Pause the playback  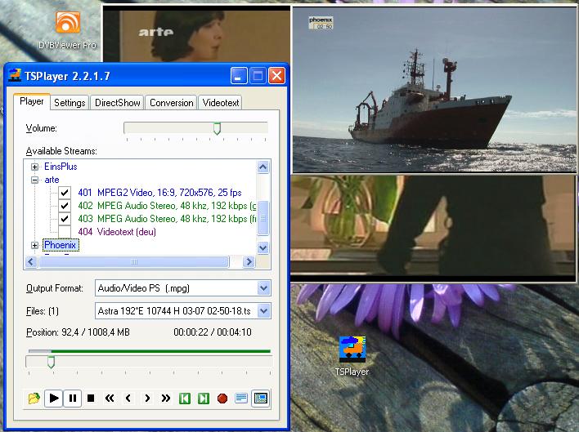point(73,399)
